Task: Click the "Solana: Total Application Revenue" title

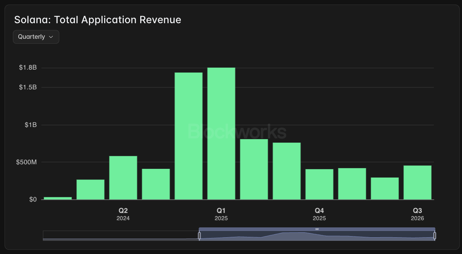Action: pyautogui.click(x=98, y=20)
